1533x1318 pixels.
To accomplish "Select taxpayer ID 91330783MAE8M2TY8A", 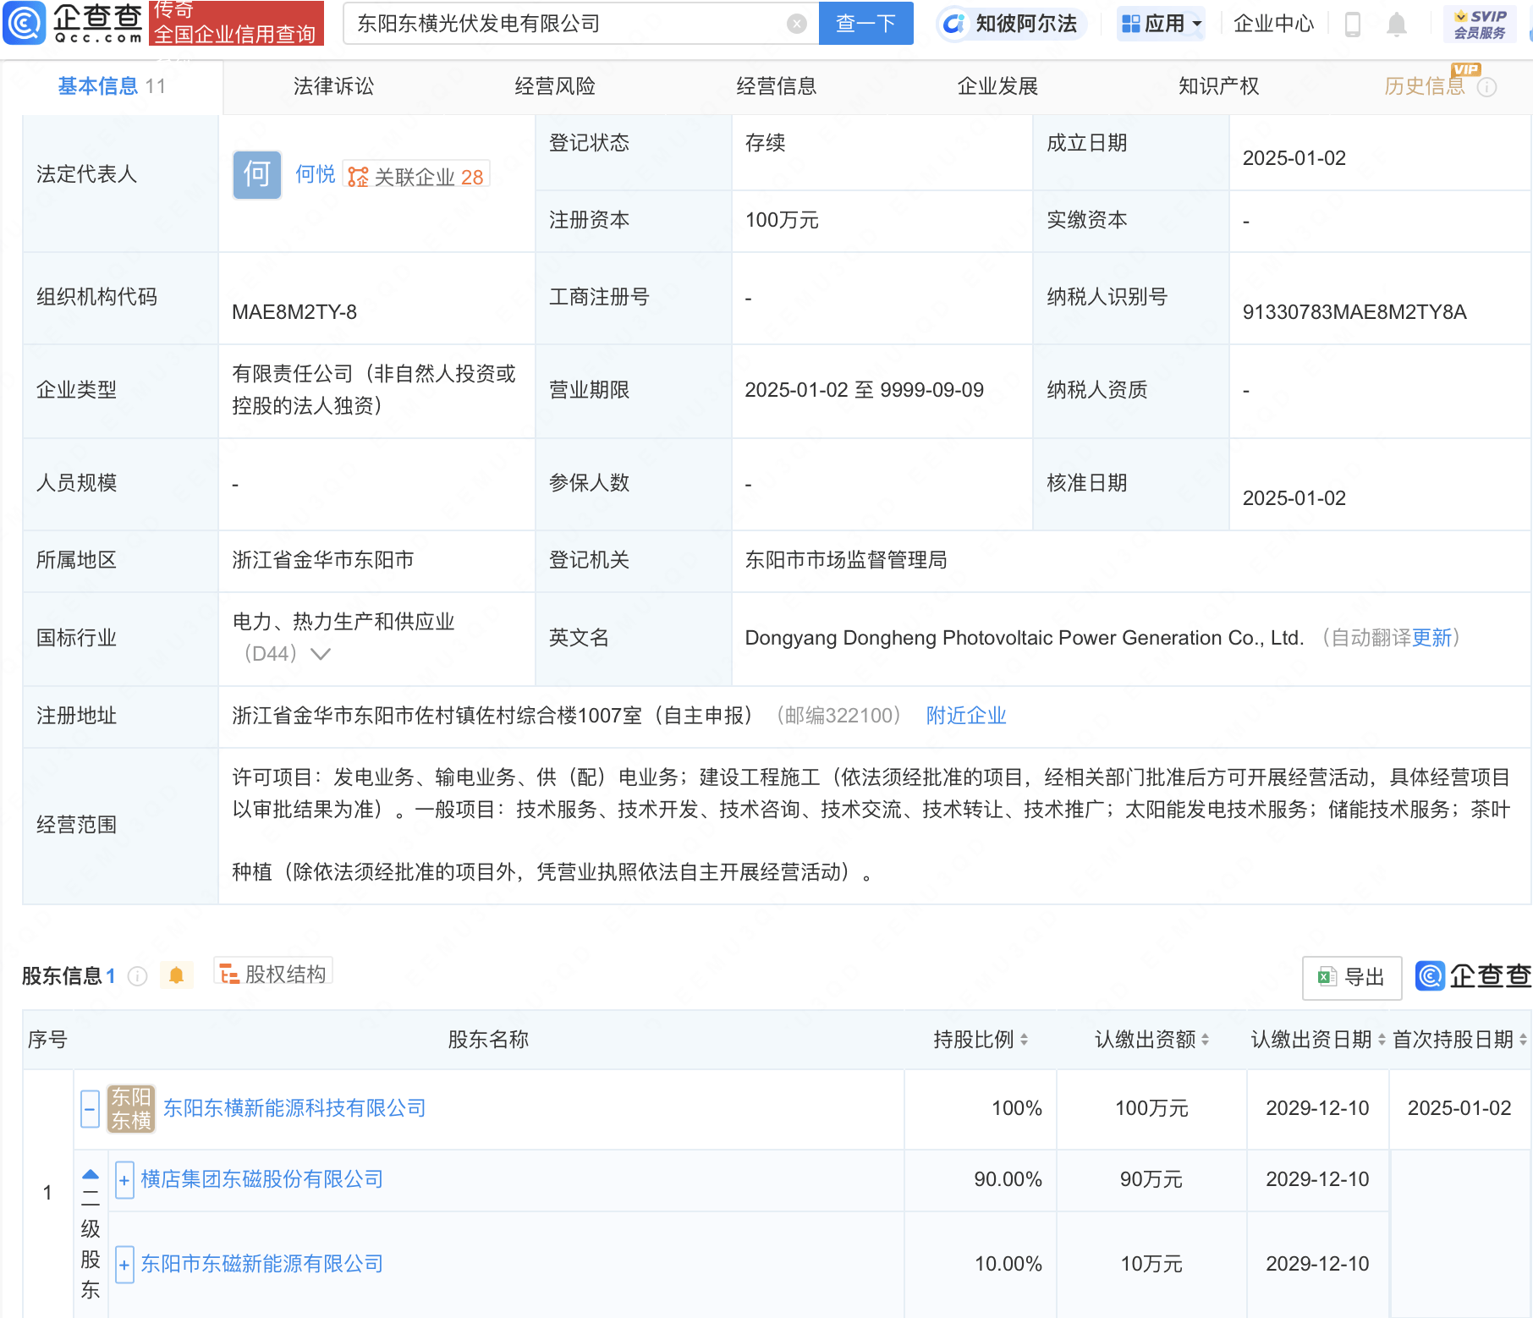I will click(1354, 312).
